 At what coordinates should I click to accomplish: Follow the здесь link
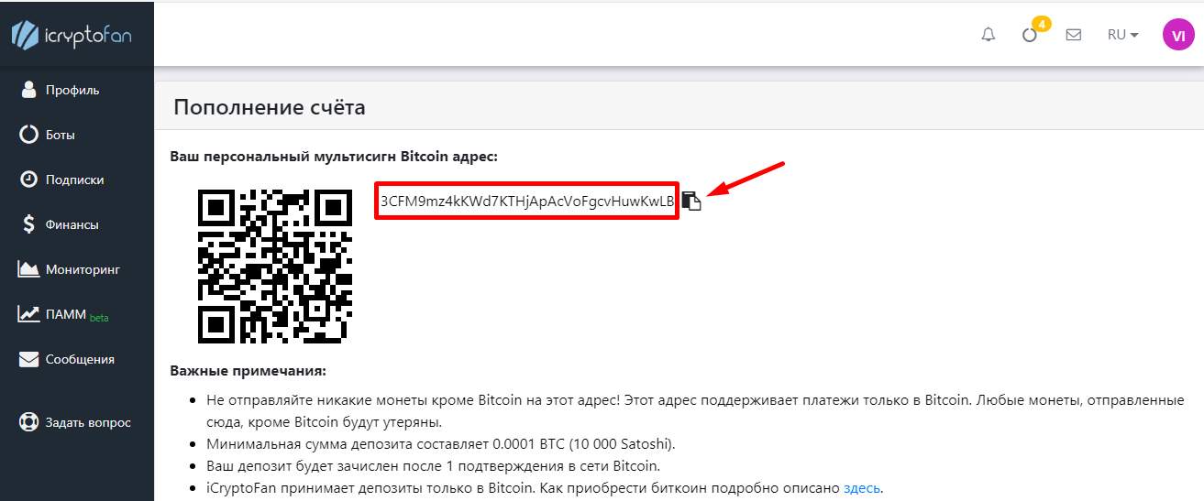862,488
